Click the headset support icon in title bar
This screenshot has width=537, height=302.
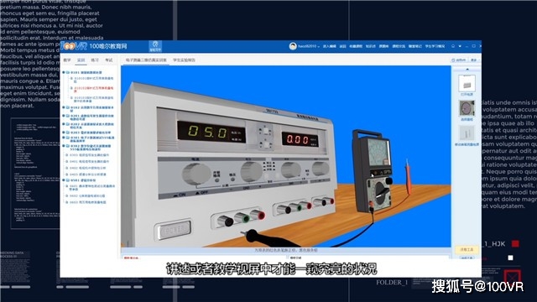point(453,46)
